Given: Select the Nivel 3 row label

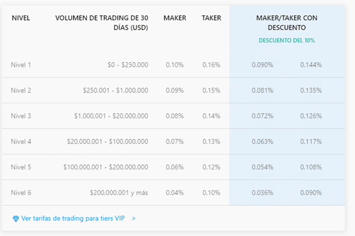Looking at the screenshot, I should tap(21, 116).
